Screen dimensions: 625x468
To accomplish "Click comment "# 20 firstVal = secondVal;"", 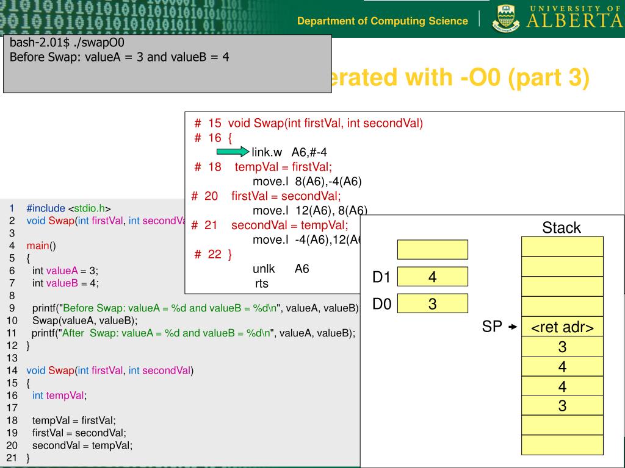I will [266, 196].
